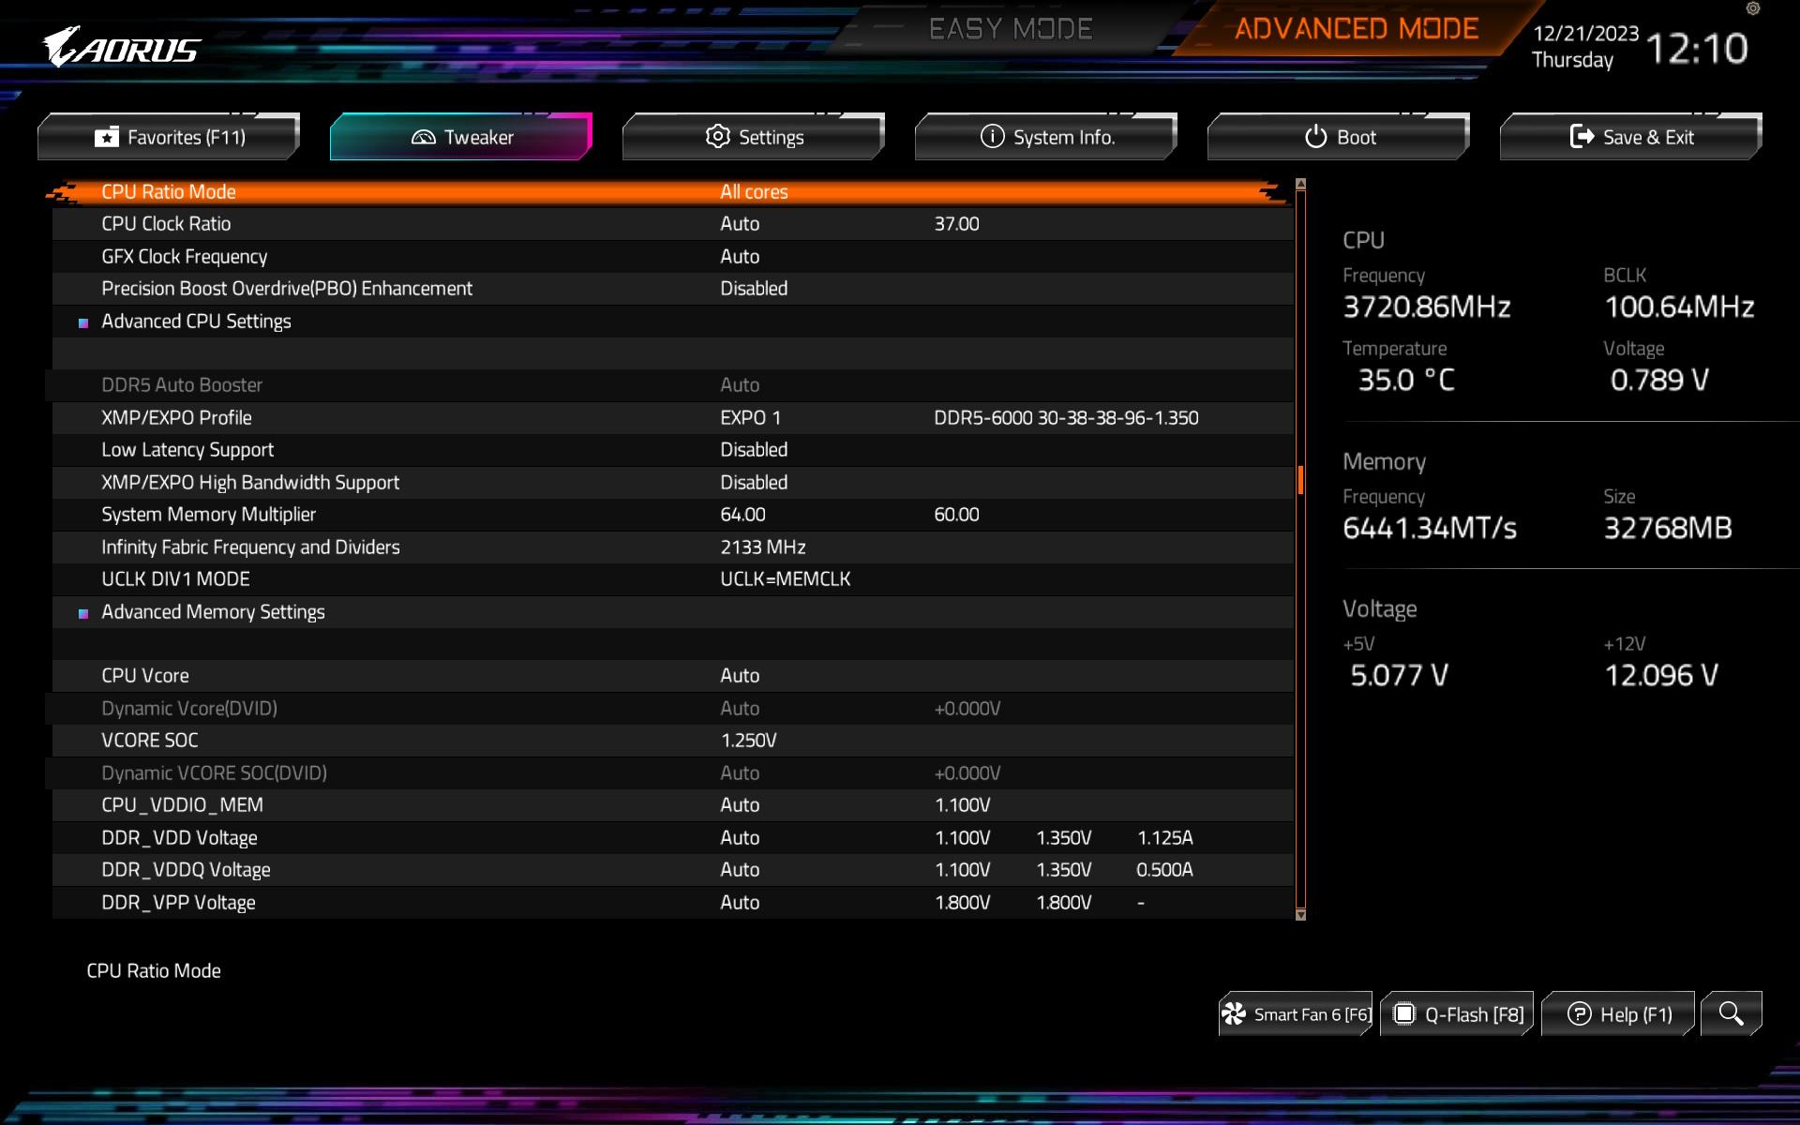Click scrollbar down arrow in settings list

(x=1300, y=915)
